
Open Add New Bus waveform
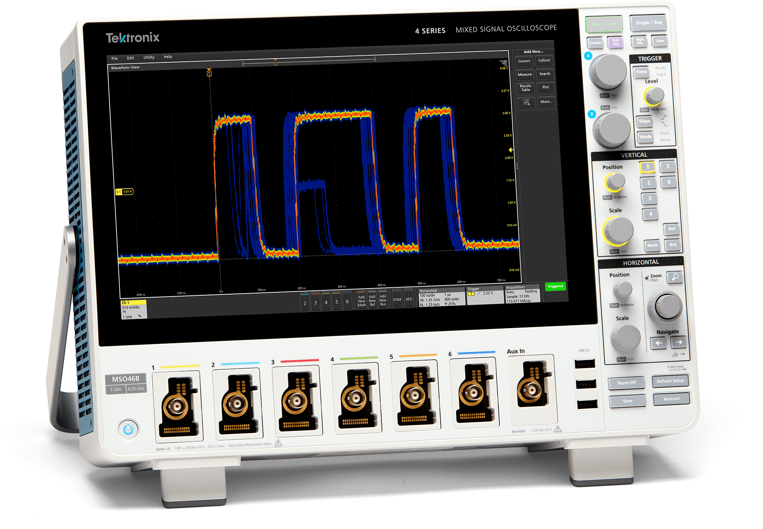(383, 300)
